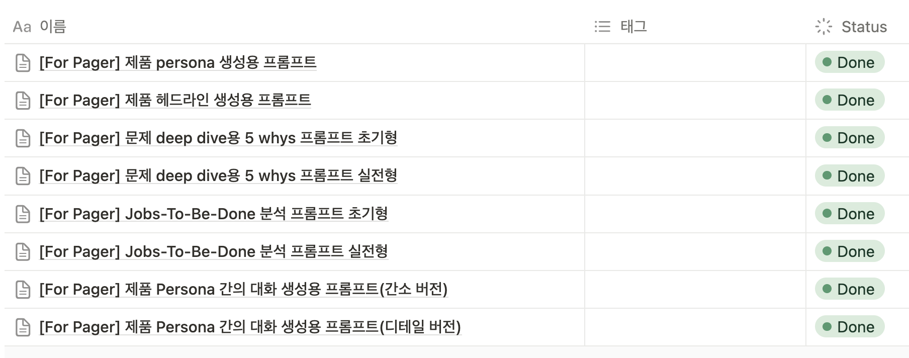
Task: Open Jobs-To-Be-Done 분석 프롬프트 실전형 page
Action: click(214, 251)
